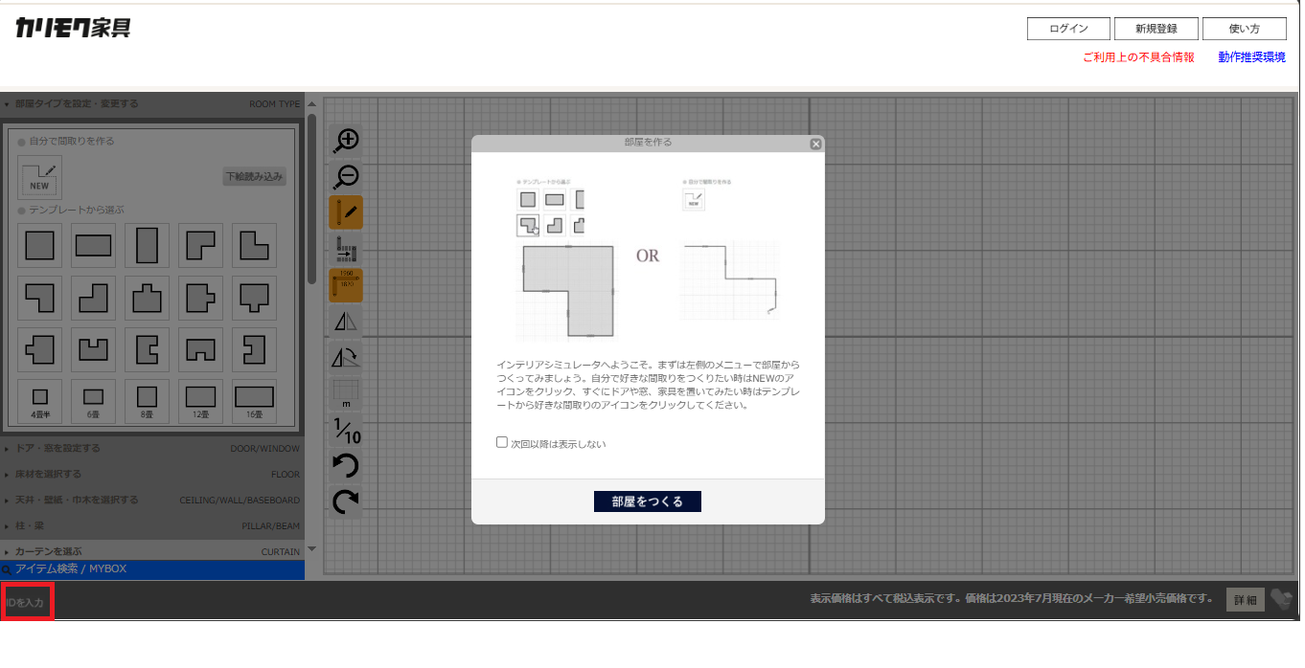The height and width of the screenshot is (668, 1305).
Task: Select the 8畳 room template thumbnail
Action: tap(147, 402)
